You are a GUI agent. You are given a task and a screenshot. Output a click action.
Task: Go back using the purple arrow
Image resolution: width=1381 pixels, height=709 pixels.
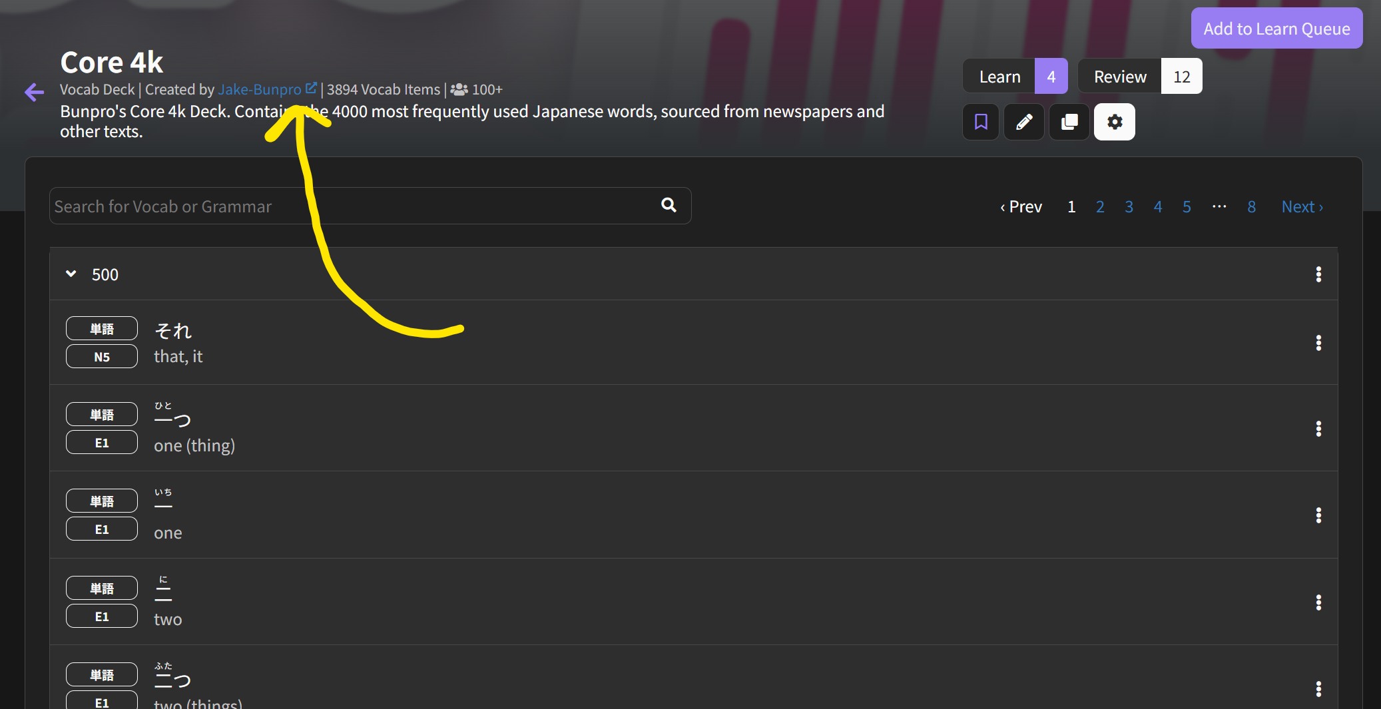pyautogui.click(x=34, y=92)
